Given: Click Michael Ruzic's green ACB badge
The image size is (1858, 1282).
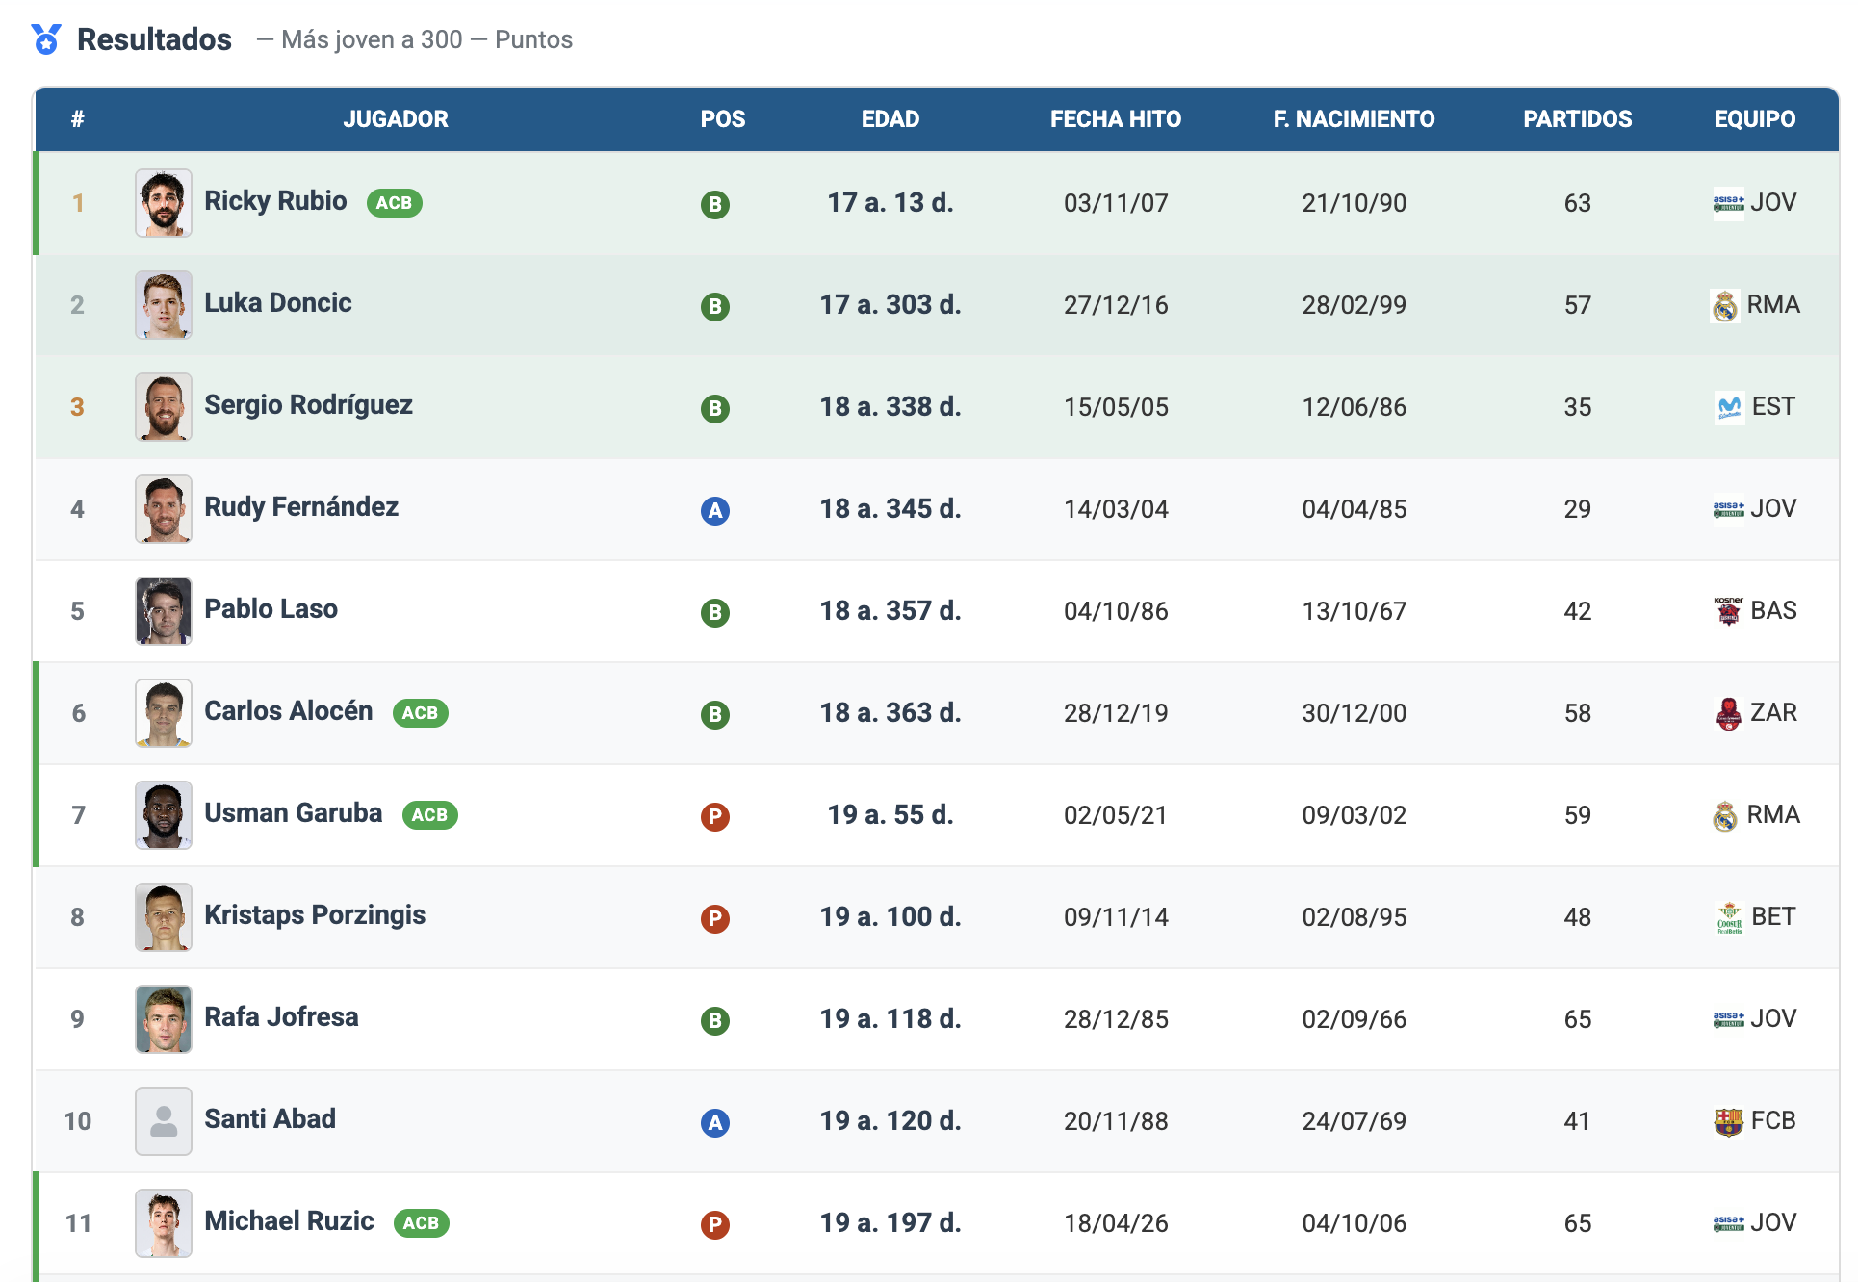Looking at the screenshot, I should pos(421,1223).
